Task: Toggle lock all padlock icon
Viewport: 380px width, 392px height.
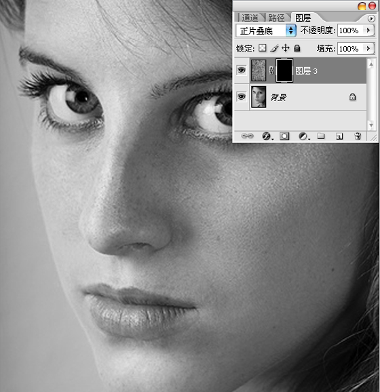Action: click(297, 48)
